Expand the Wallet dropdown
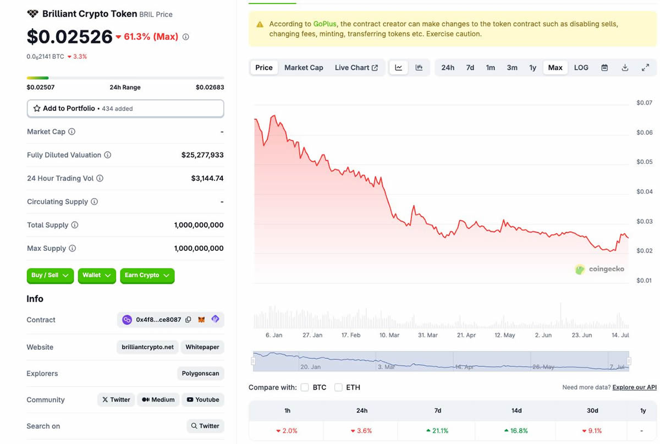 96,275
